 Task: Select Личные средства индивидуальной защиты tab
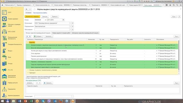pos(38,33)
